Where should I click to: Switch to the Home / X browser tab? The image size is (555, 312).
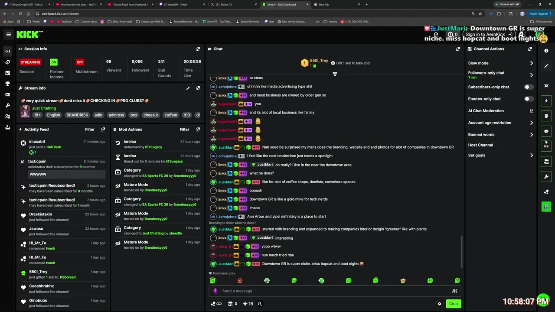tap(233, 4)
